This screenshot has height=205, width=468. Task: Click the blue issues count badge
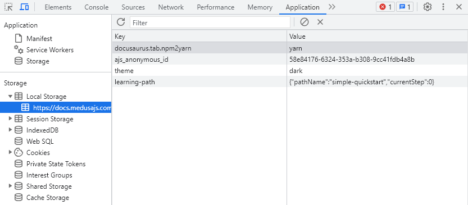tap(405, 7)
